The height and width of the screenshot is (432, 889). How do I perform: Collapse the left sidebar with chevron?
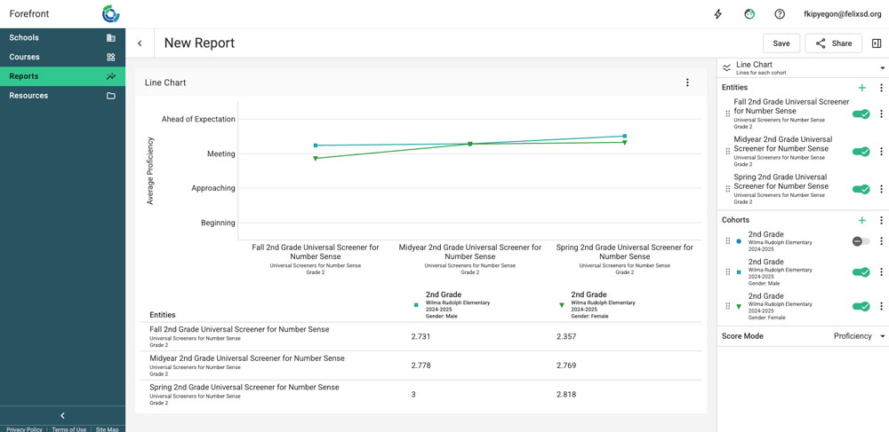[x=62, y=415]
